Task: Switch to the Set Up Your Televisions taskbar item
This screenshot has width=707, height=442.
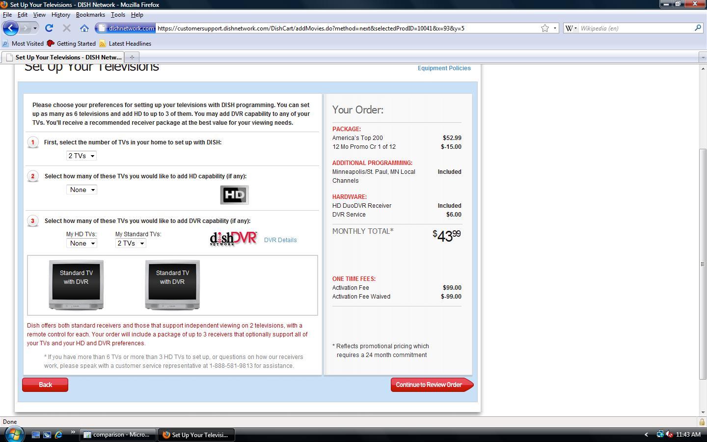Action: (196, 435)
